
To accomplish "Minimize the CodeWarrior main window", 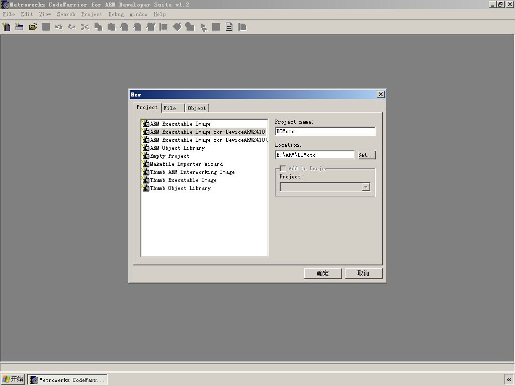I will (492, 5).
